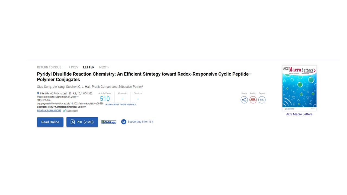
Task: Go to the next article
Action: 104,67
